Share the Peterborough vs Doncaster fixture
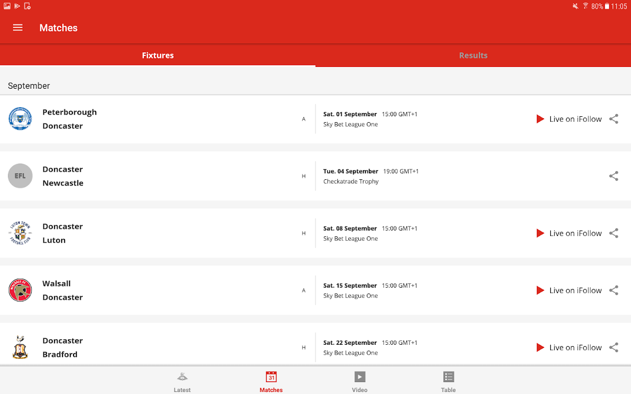This screenshot has width=631, height=394. click(614, 119)
